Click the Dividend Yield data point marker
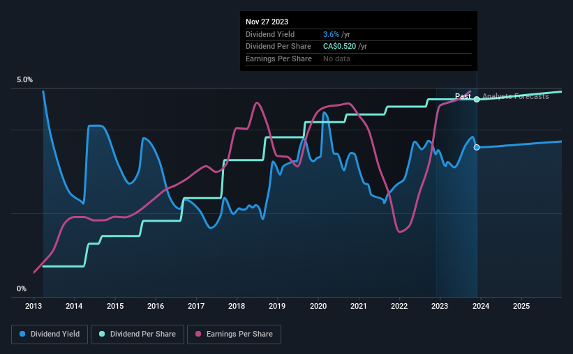 click(x=477, y=148)
